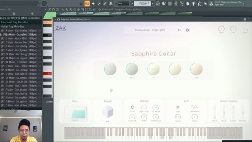Click the tempo tapper figure icon
Screen dimensions: 252x142
pyautogui.click(x=200, y=4)
